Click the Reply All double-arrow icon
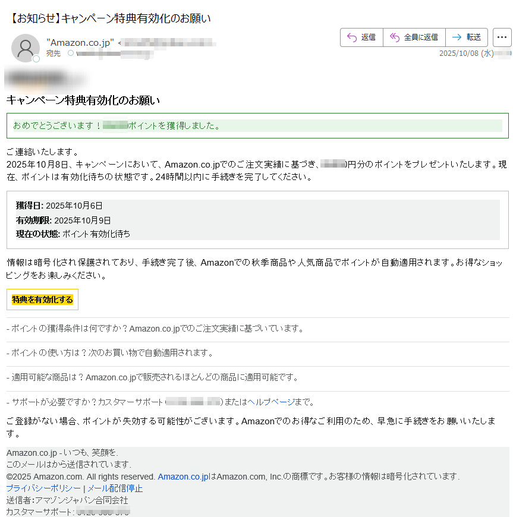513x517 pixels. 395,37
